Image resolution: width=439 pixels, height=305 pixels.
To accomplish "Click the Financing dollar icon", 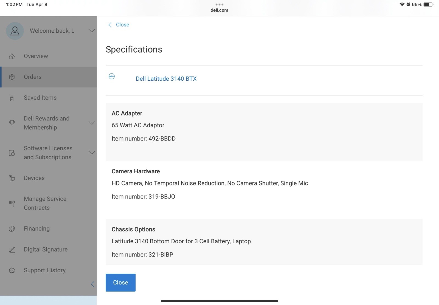I will tap(12, 229).
